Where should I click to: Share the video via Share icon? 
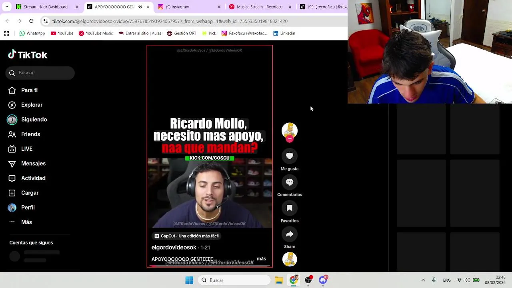290,234
